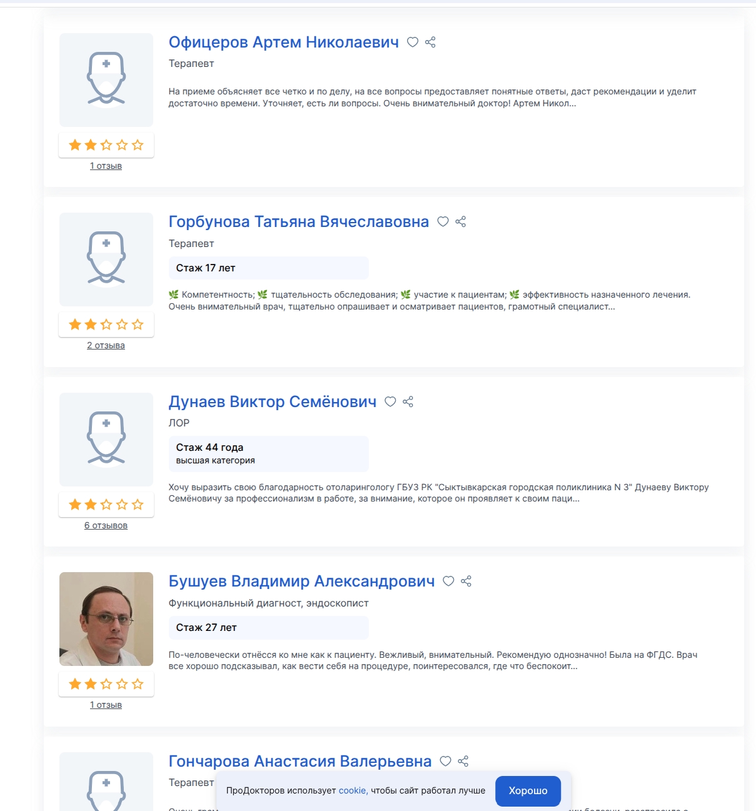
Task: Share Горбунова Татьяна Вячеславовна profile
Action: point(461,222)
